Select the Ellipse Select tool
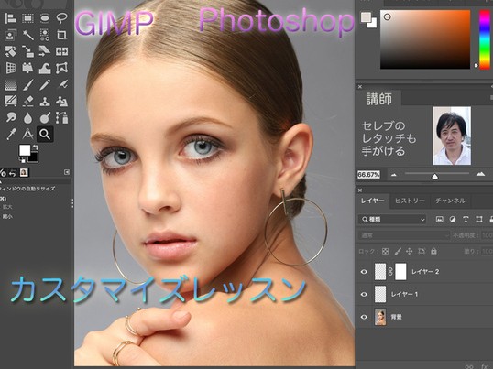 pos(45,18)
